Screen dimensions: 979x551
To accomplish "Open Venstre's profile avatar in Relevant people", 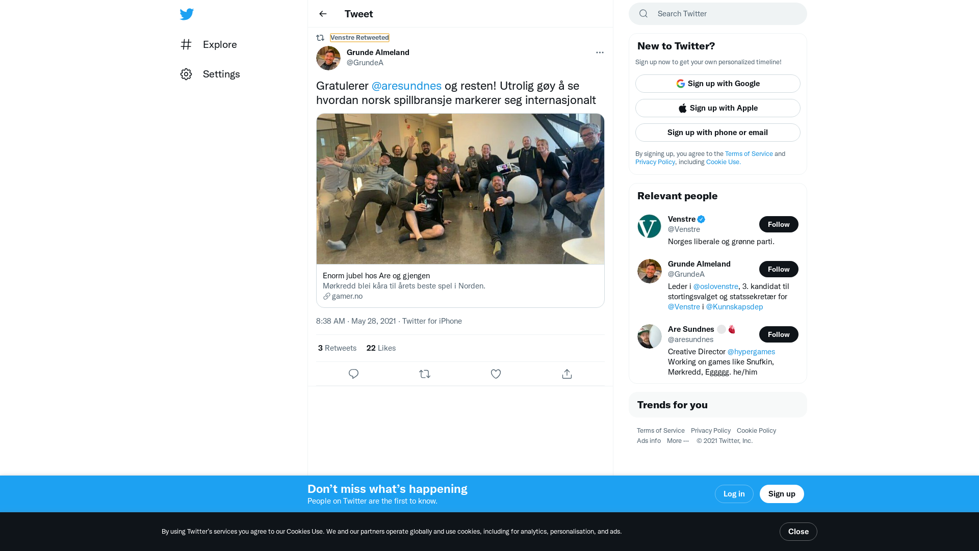I will [650, 226].
